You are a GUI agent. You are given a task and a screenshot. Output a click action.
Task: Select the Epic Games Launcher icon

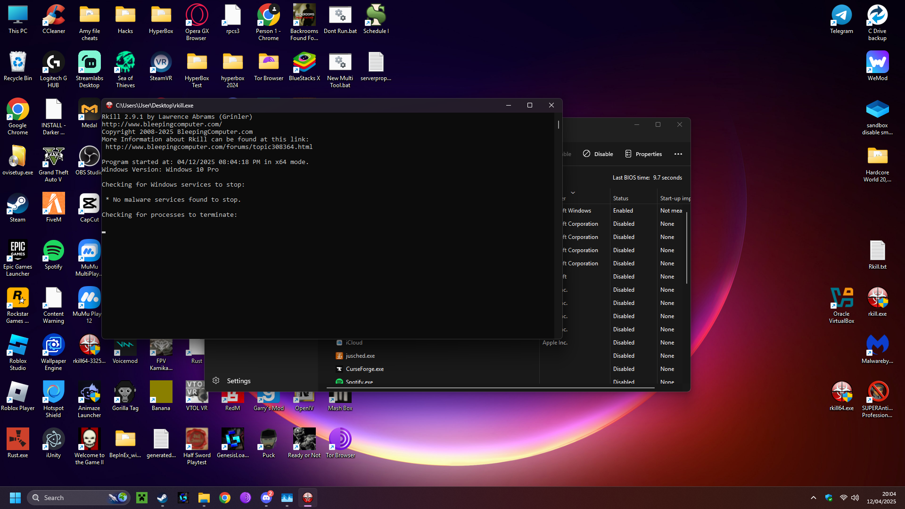click(17, 258)
